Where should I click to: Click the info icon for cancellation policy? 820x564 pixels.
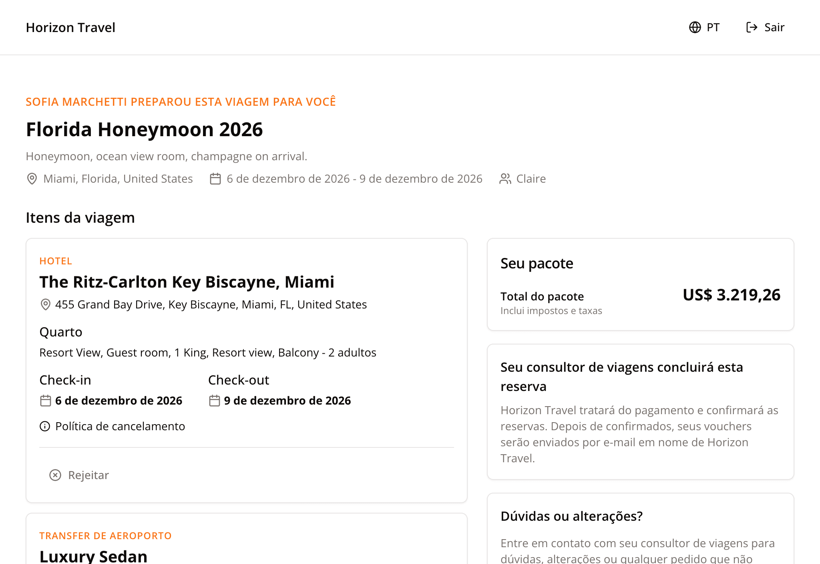click(x=45, y=426)
